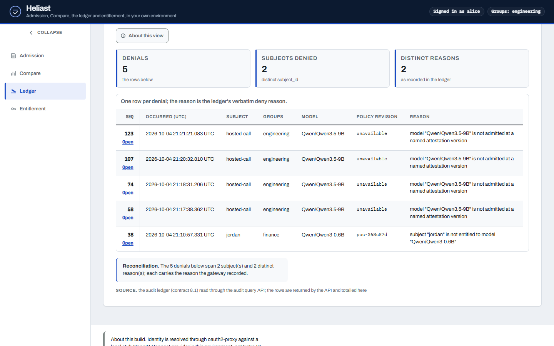The width and height of the screenshot is (554, 346).
Task: Open ledger entry for seq 74
Action: coord(128,193)
